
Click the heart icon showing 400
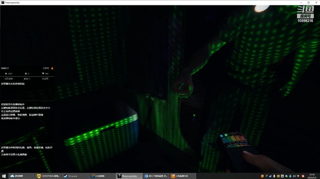point(43,74)
